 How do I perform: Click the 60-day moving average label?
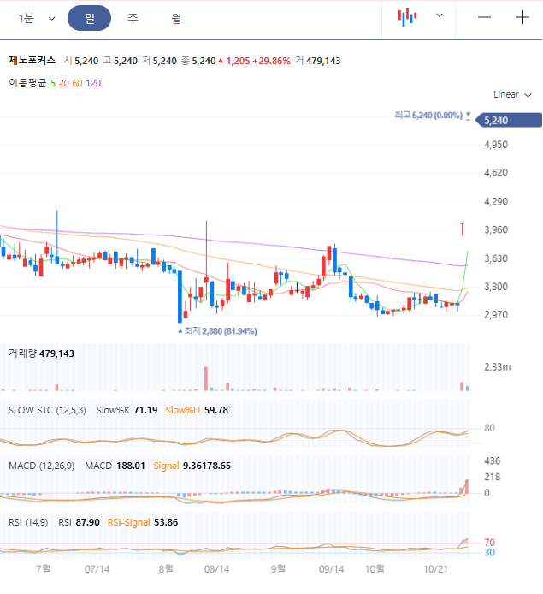point(77,83)
